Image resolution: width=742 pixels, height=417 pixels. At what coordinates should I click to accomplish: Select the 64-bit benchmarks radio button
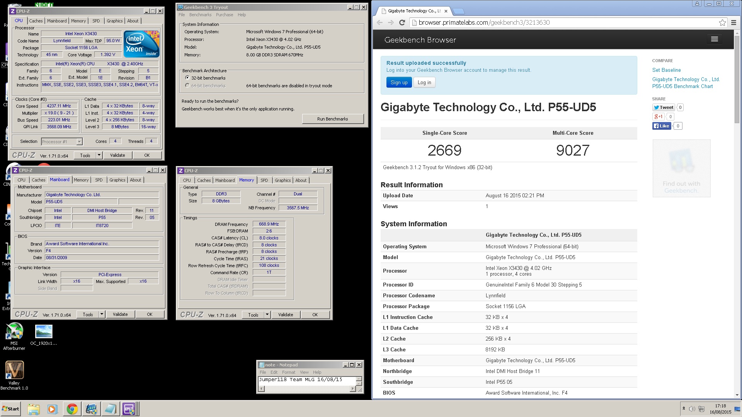pyautogui.click(x=187, y=86)
